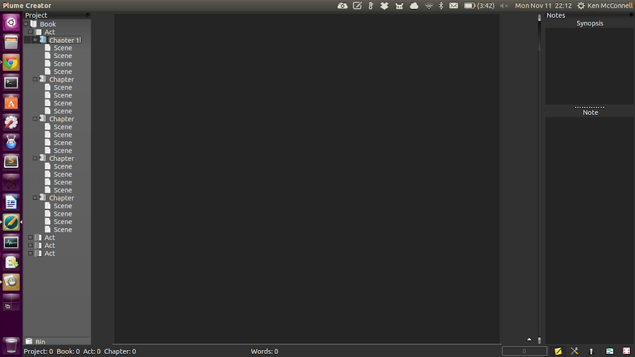
Task: Launch Sublime Text from the dock
Action: pyautogui.click(x=11, y=162)
